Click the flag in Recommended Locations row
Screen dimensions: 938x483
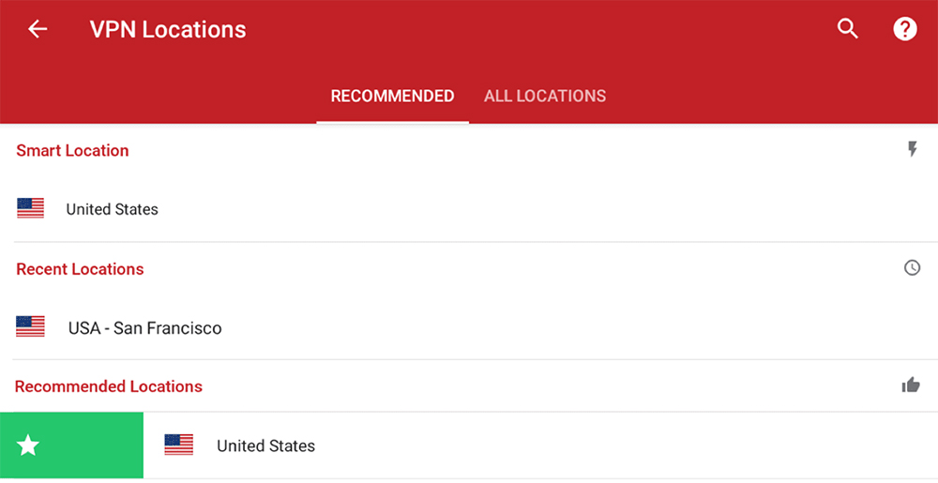(179, 445)
